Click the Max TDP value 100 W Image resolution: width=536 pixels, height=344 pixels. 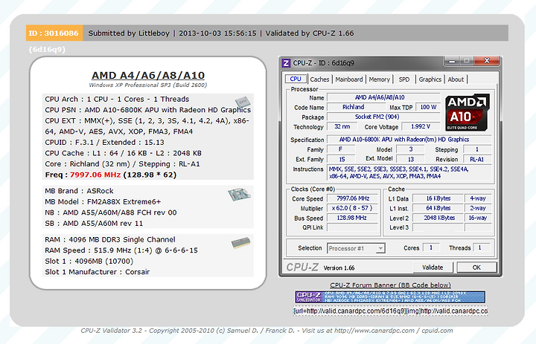pyautogui.click(x=428, y=107)
